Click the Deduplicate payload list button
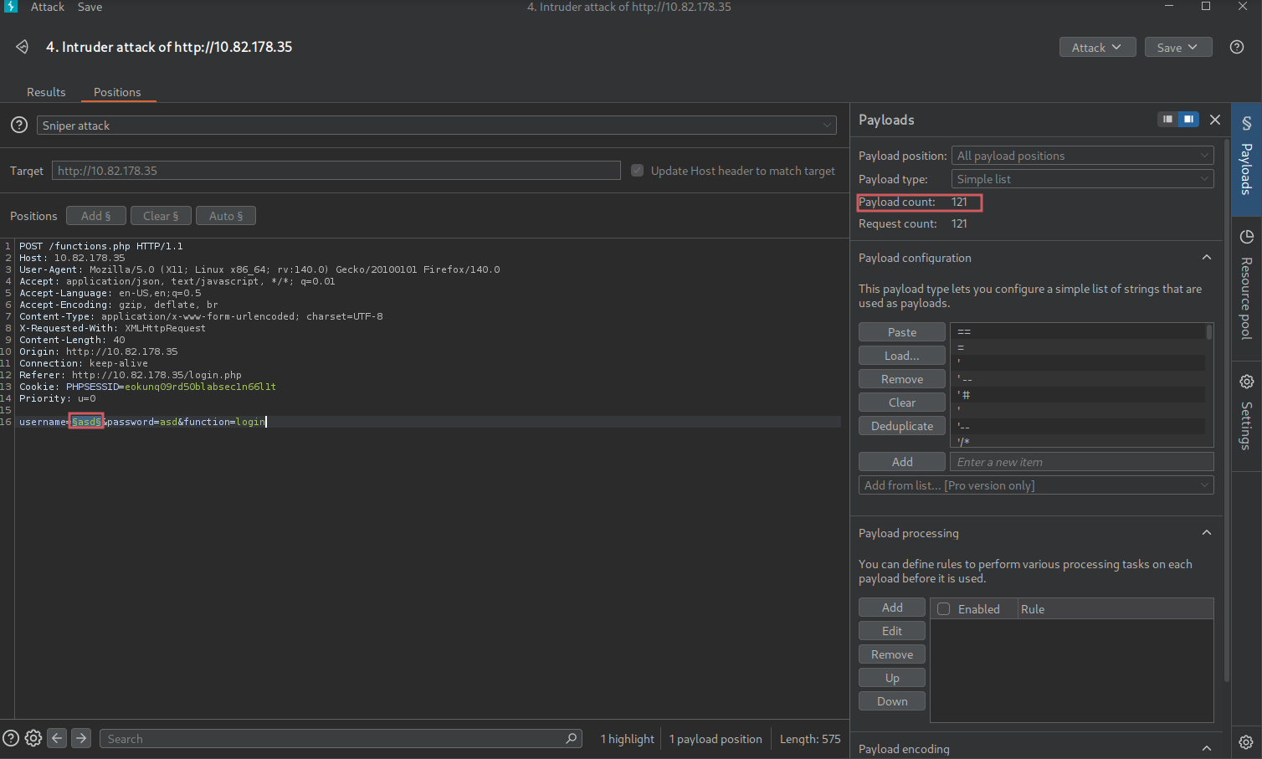The height and width of the screenshot is (759, 1262). coord(901,426)
